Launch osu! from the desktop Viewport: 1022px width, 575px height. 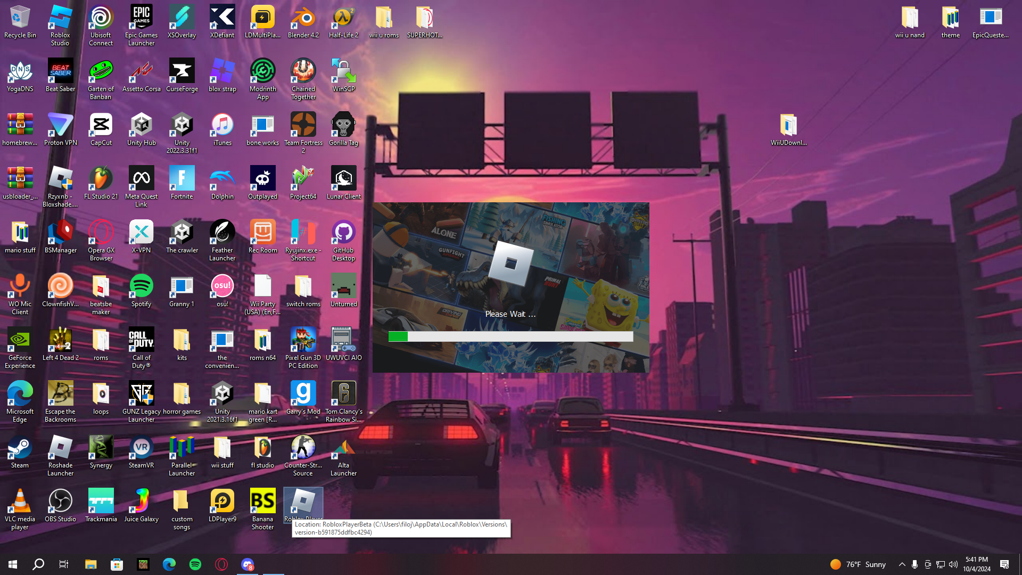[222, 291]
